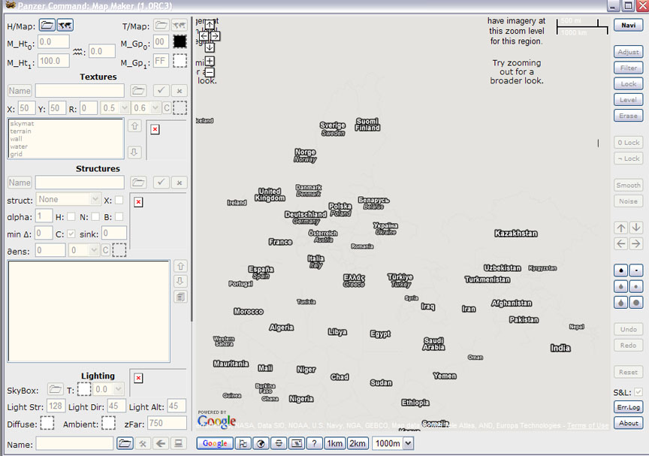Click the Textures browse folder icon
The image size is (649, 456).
pyautogui.click(x=138, y=91)
